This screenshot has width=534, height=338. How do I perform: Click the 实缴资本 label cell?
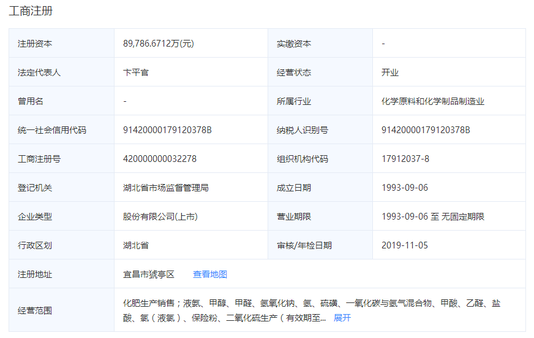[x=294, y=44]
